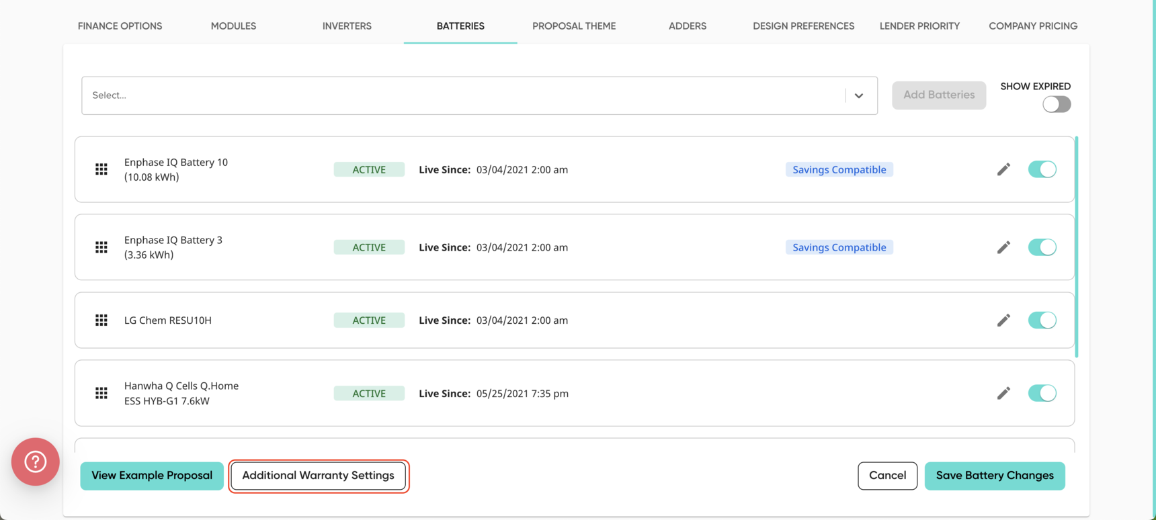Open the Company Pricing tab
Image resolution: width=1156 pixels, height=520 pixels.
tap(1033, 26)
